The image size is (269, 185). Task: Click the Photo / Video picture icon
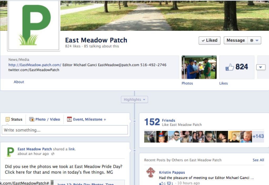(x=32, y=119)
